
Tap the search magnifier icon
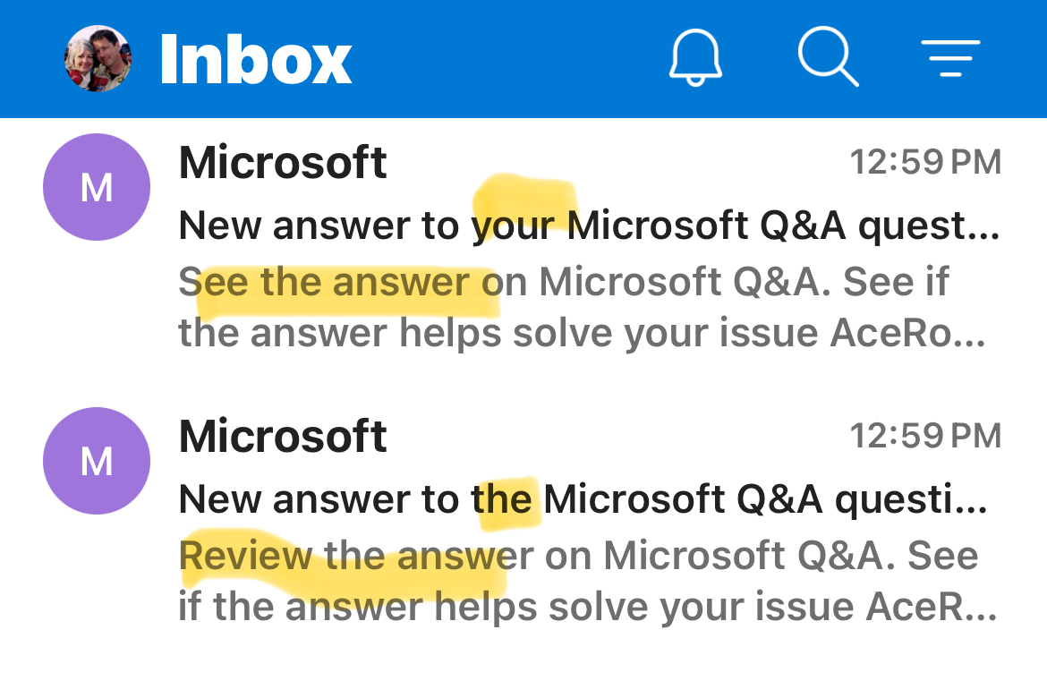[828, 56]
